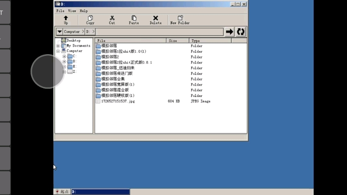This screenshot has width=347, height=195.
Task: Click chevron after Computer in breadcrumb
Action: click(x=83, y=32)
